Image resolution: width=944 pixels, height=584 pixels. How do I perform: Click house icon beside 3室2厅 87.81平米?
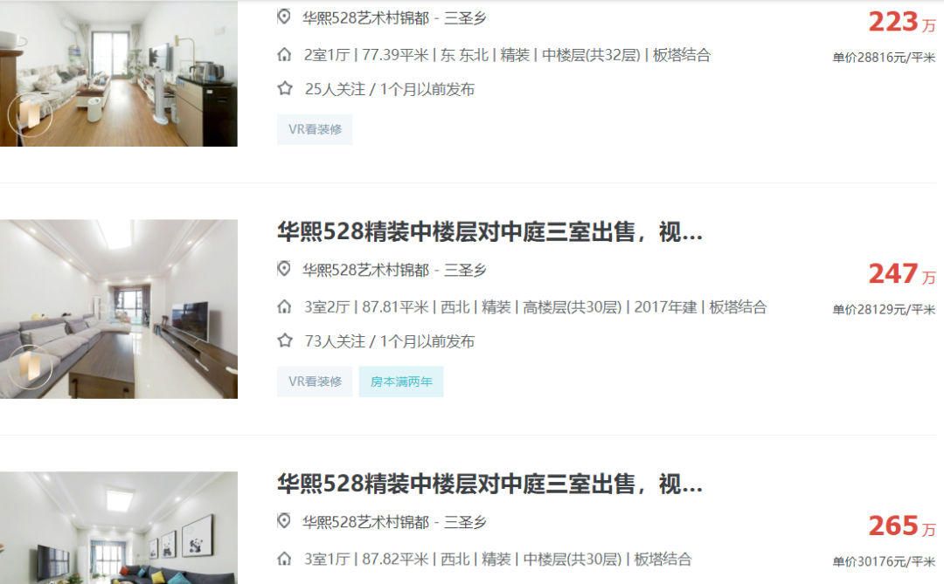tap(284, 306)
